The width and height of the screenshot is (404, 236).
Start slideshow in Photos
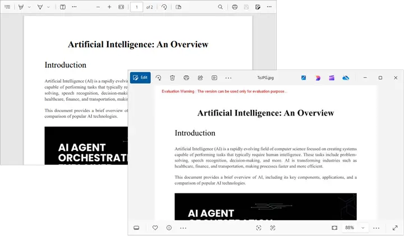click(x=214, y=78)
